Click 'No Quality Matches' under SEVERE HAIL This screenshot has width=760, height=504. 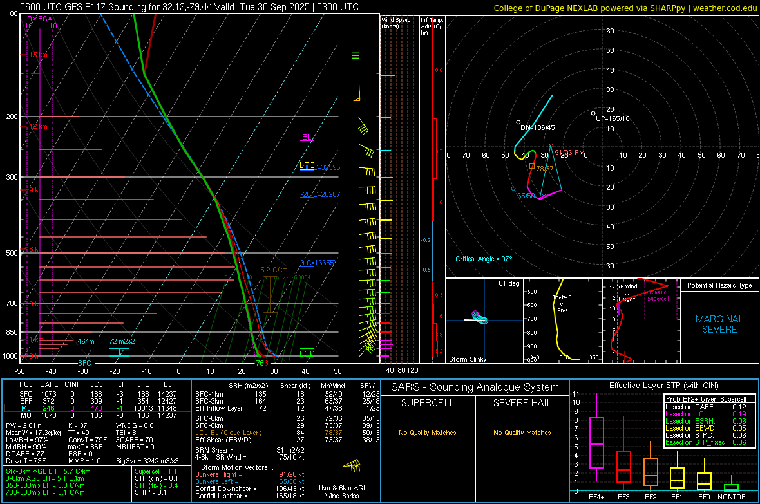pyautogui.click(x=522, y=433)
